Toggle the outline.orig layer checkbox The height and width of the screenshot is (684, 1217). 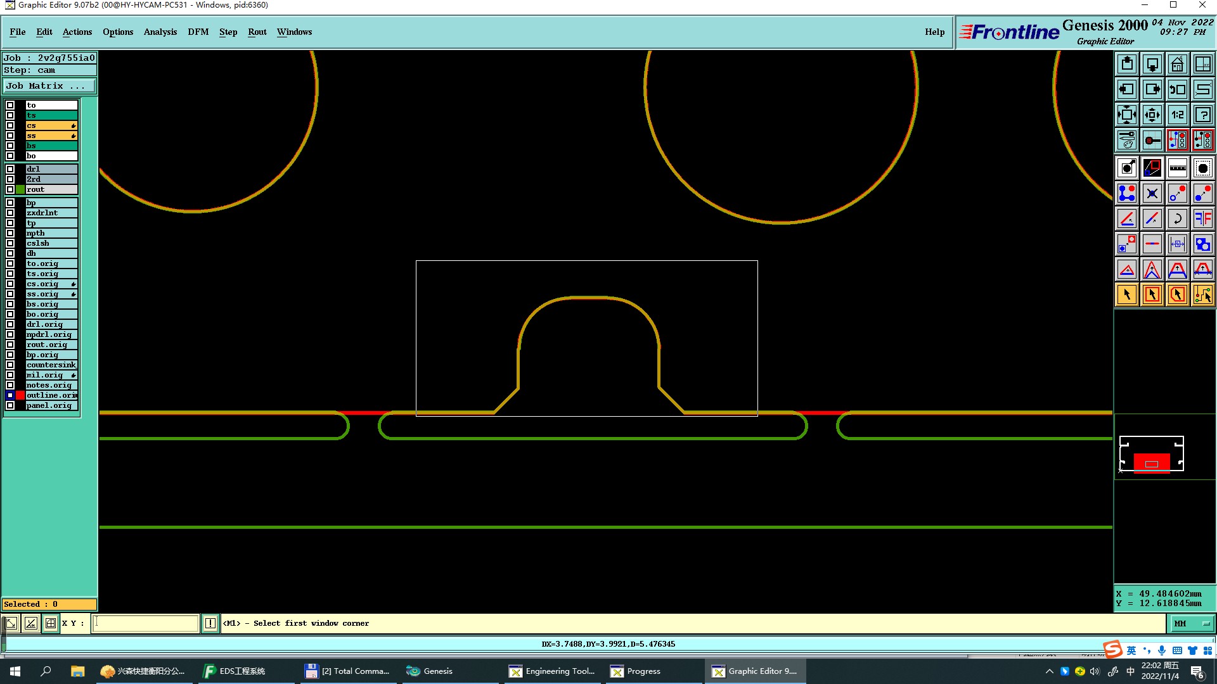10,395
